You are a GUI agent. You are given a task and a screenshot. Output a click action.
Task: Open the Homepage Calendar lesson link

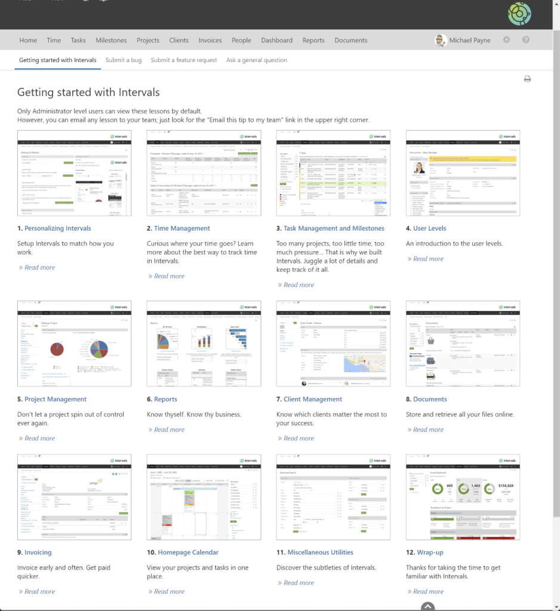click(188, 553)
